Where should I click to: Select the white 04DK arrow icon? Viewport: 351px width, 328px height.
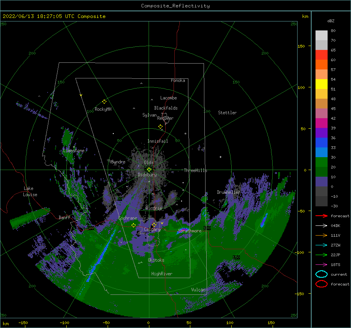[321, 226]
